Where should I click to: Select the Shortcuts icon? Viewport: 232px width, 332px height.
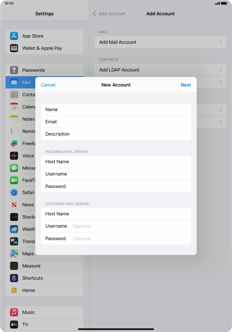14,278
